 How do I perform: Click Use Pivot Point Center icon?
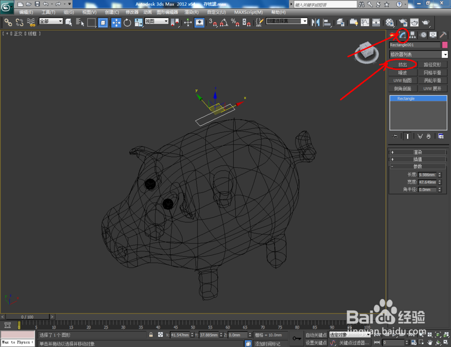175,22
